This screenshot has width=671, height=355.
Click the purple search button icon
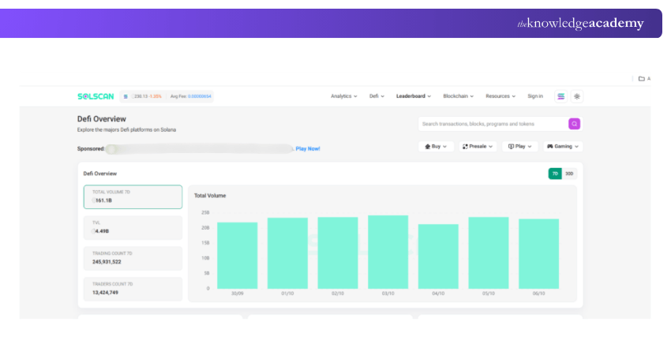tap(574, 124)
